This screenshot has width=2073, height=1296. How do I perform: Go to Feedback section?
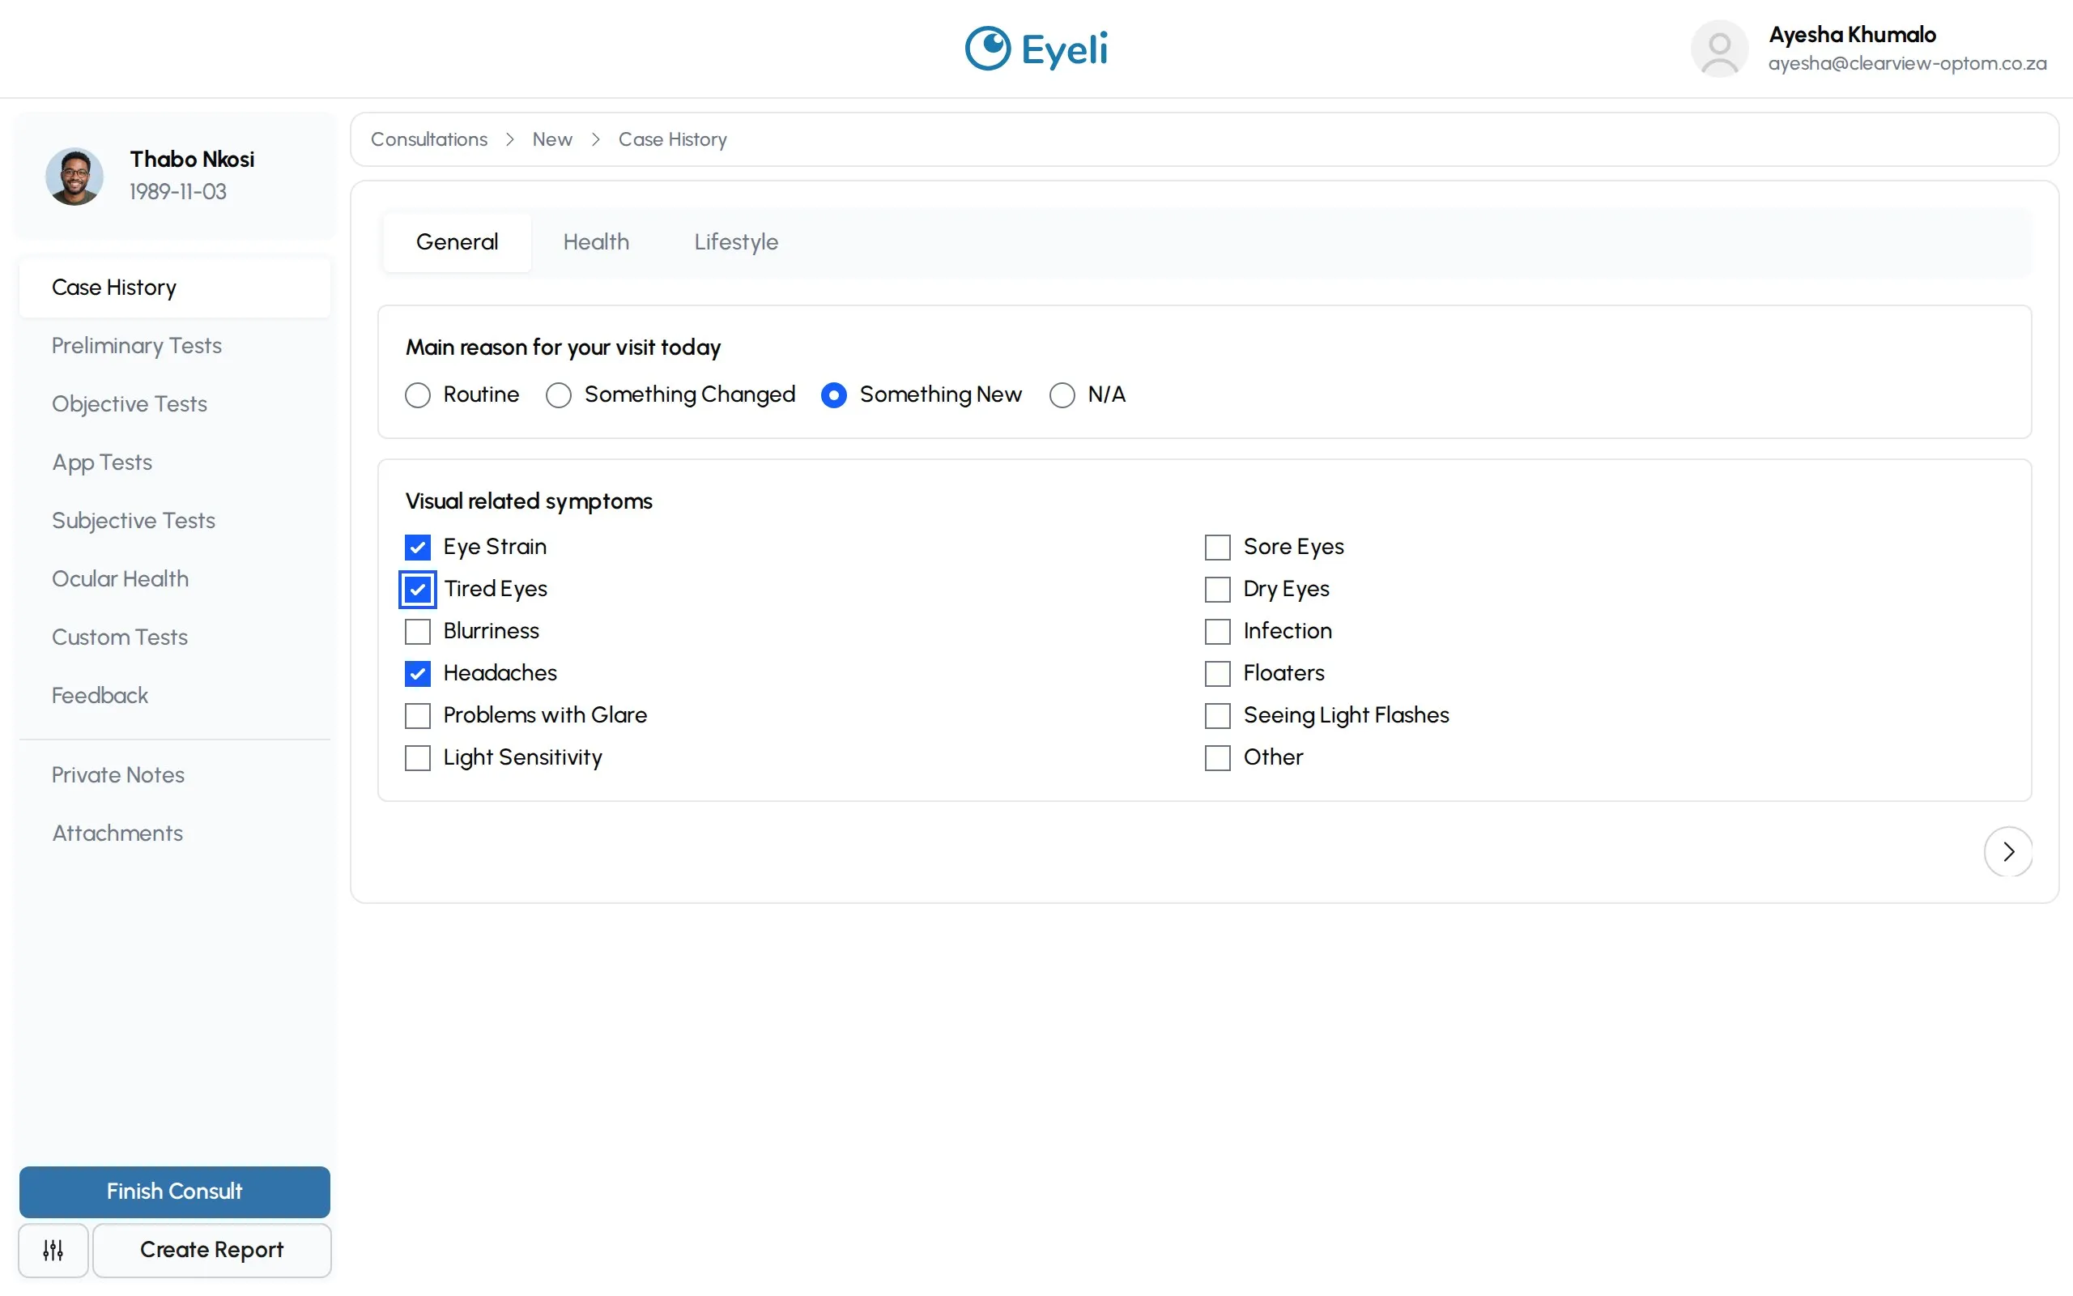(x=175, y=695)
